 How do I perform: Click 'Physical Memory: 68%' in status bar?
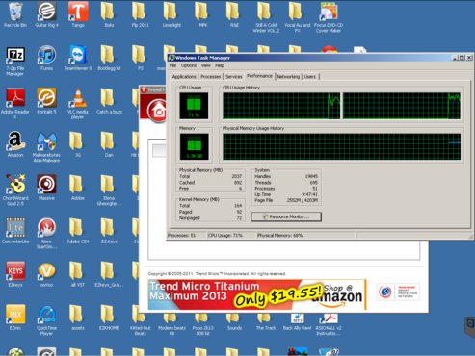pos(279,236)
